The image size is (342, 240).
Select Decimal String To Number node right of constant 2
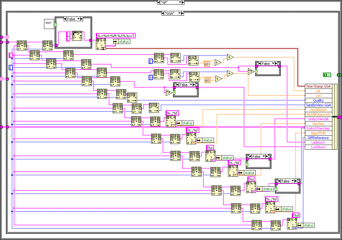[x=175, y=58]
